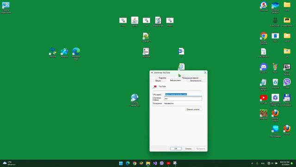Click the keyboard language indicator

pyautogui.click(x=263, y=163)
